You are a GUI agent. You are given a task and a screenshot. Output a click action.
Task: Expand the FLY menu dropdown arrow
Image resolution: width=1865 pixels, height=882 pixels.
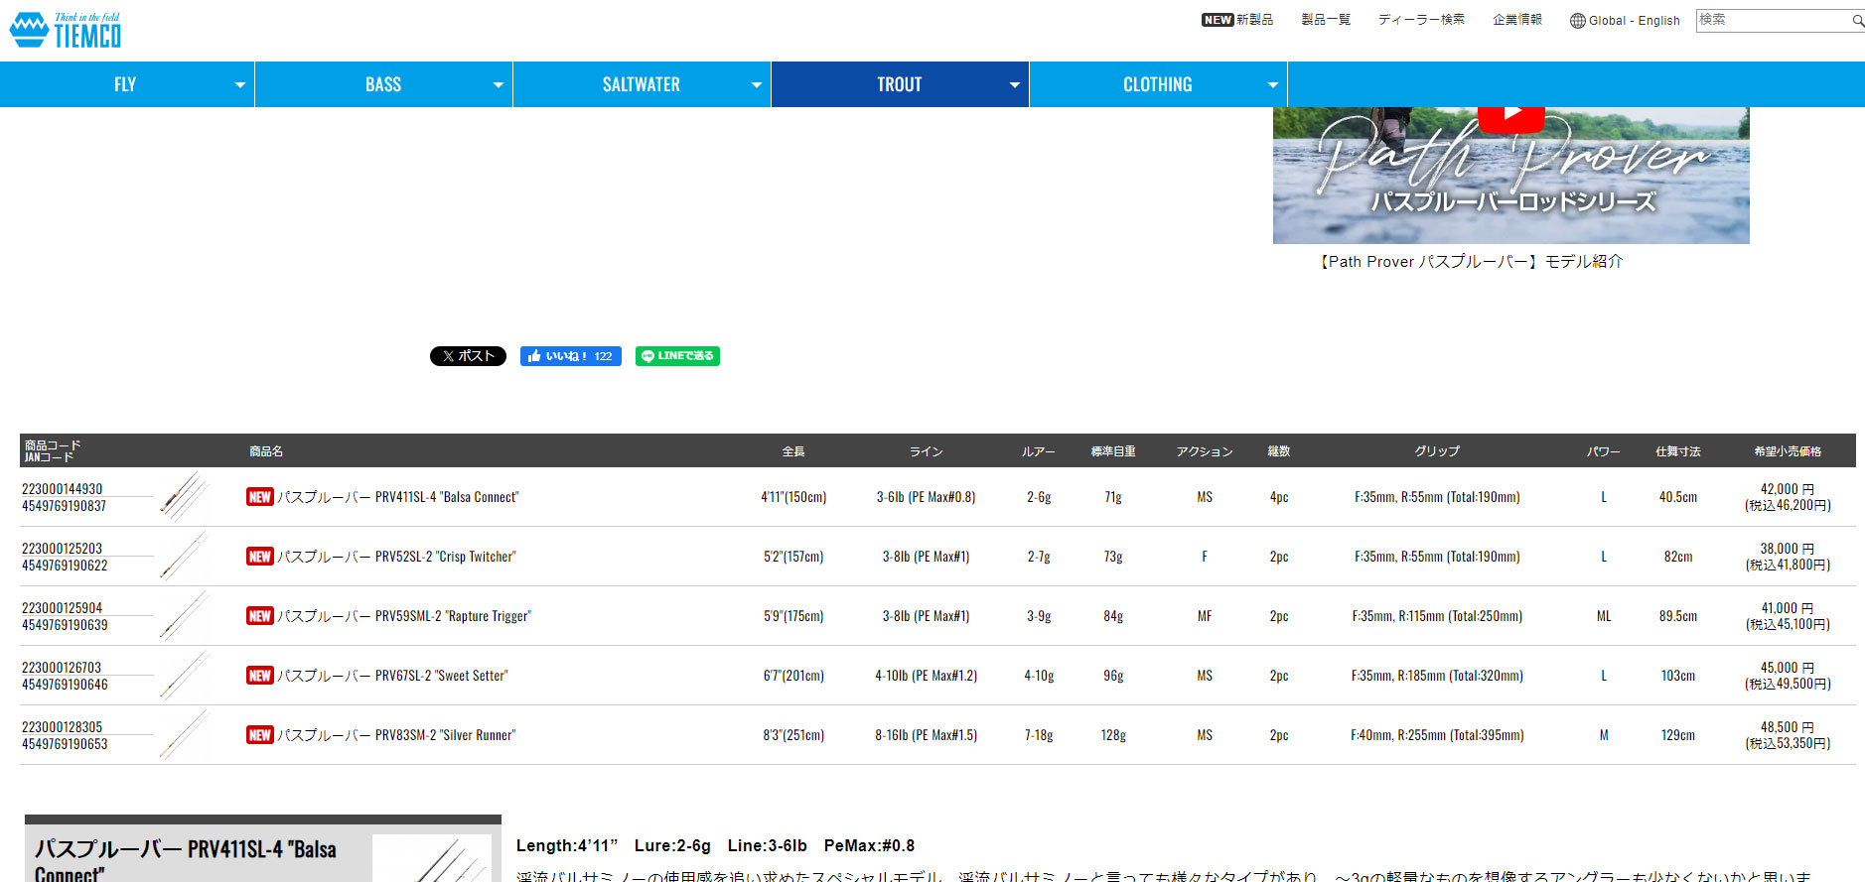[x=239, y=85]
